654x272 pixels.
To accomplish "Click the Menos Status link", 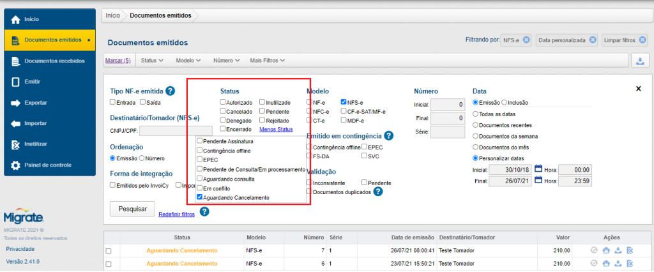I will (276, 130).
